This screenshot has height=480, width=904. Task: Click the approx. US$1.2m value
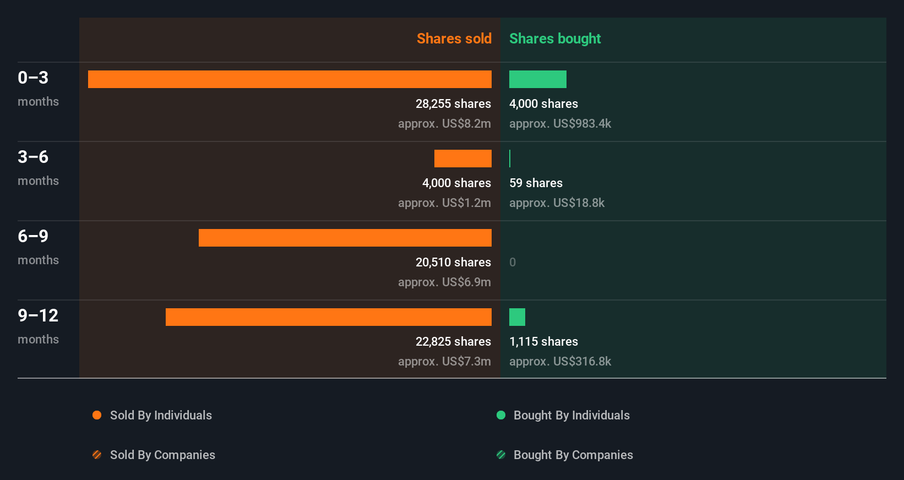pyautogui.click(x=444, y=203)
